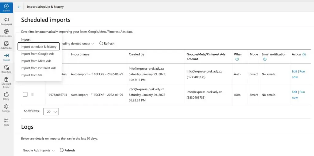Open the Show rows dropdown
This screenshot has height=156, width=314.
click(51, 112)
